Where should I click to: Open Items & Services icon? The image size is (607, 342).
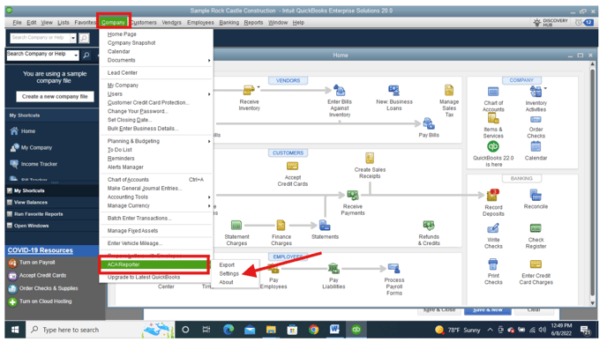(493, 119)
